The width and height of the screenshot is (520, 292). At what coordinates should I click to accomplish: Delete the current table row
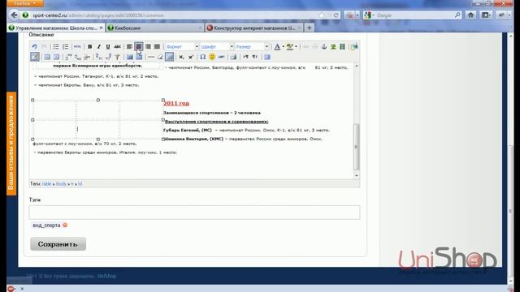(87, 57)
